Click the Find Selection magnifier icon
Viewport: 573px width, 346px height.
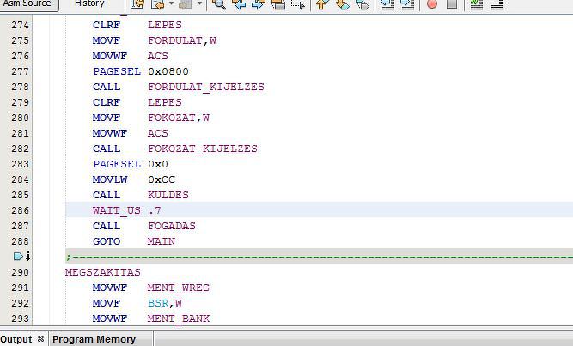click(x=219, y=4)
